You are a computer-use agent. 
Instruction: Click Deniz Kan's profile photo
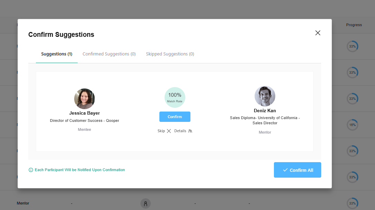(265, 96)
